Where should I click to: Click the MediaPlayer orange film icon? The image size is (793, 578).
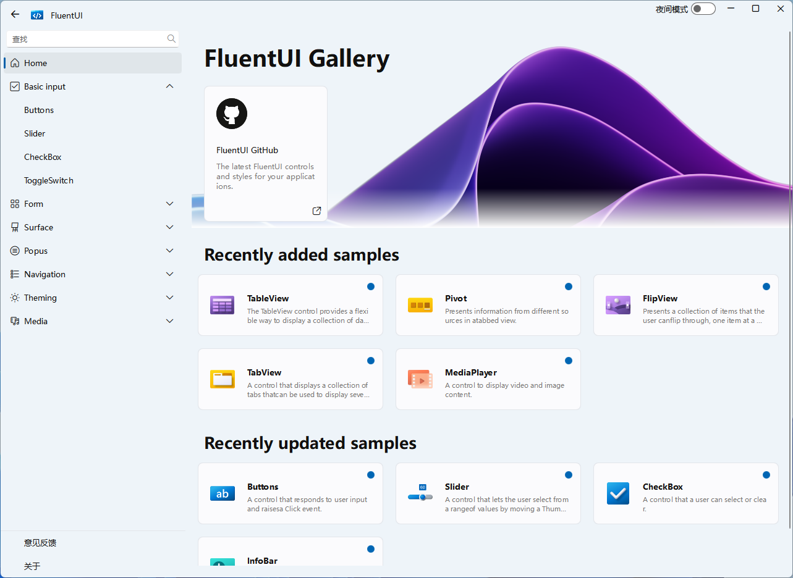click(x=420, y=379)
